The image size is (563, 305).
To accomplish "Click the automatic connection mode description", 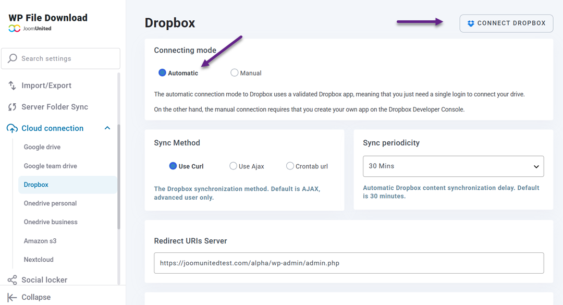I will (339, 94).
